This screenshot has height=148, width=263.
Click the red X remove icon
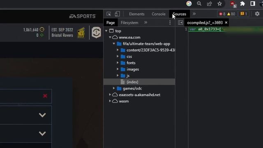tap(45, 96)
